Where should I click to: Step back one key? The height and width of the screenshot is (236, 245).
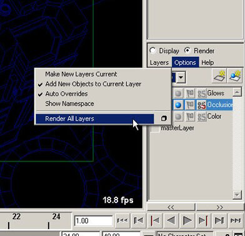[155, 220]
